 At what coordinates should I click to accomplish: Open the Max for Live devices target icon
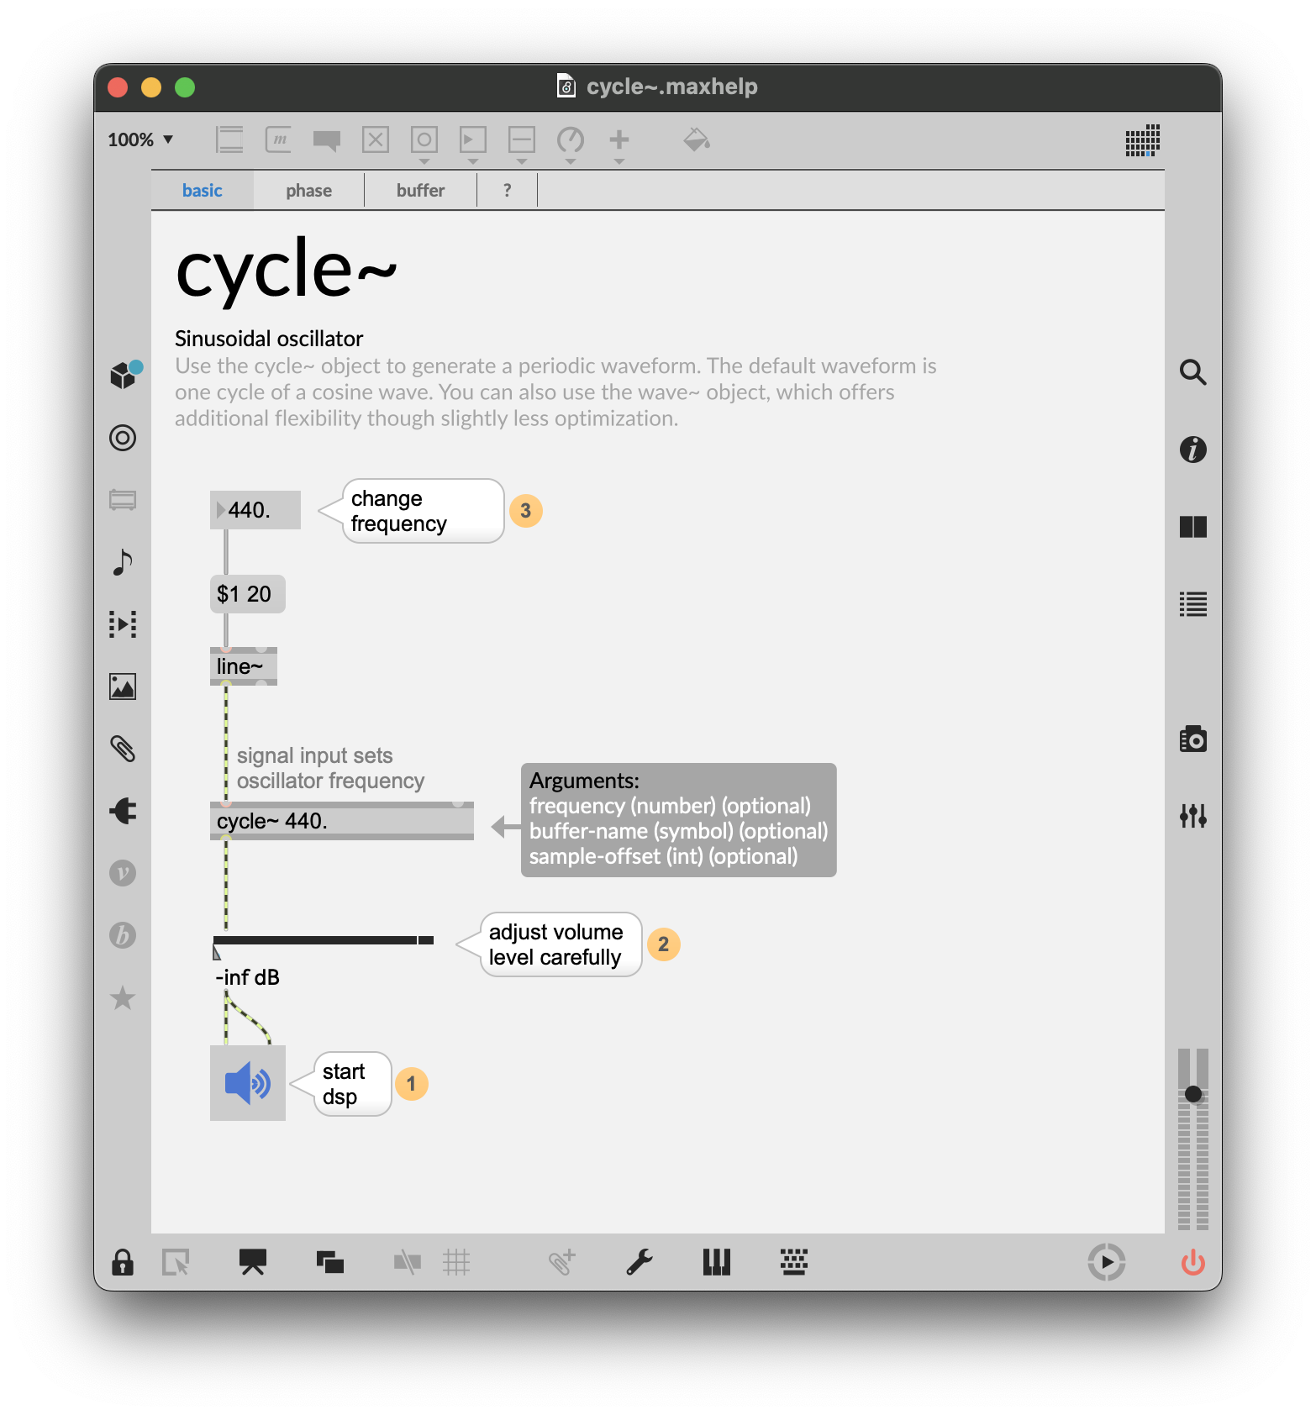(123, 438)
